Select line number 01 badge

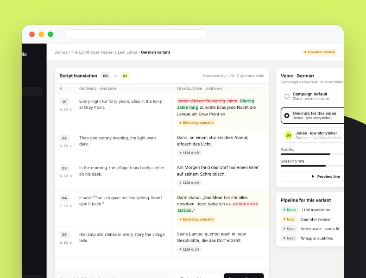pos(64,101)
